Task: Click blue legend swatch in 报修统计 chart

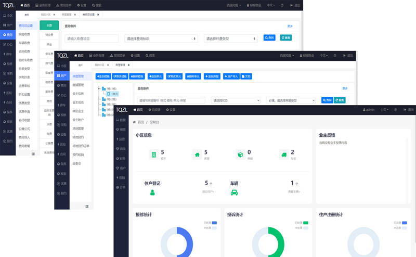Action: tap(214, 223)
